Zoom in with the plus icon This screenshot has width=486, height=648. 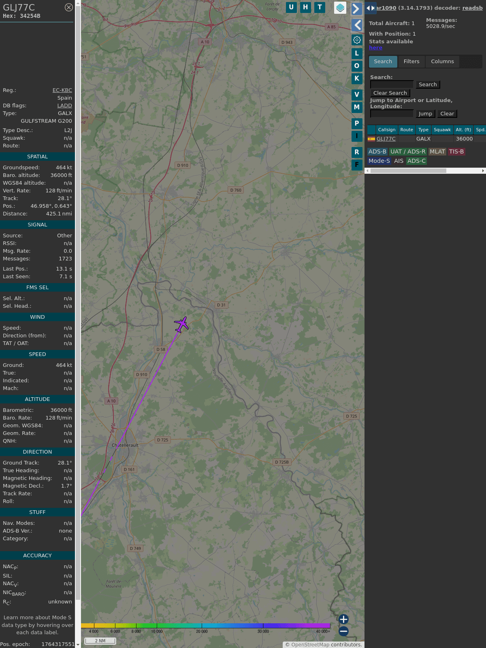pos(343,619)
